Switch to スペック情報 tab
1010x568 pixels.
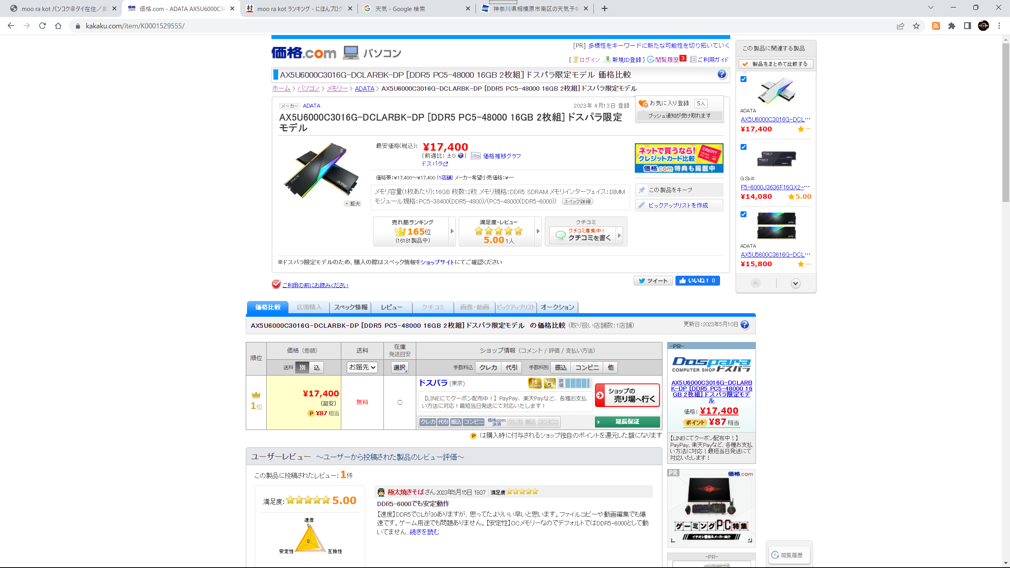350,307
